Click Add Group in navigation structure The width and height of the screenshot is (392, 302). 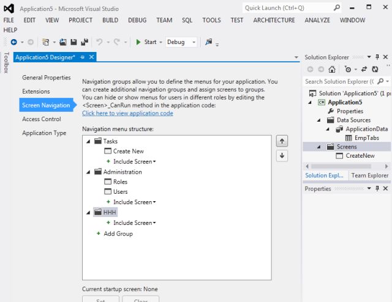[118, 234]
